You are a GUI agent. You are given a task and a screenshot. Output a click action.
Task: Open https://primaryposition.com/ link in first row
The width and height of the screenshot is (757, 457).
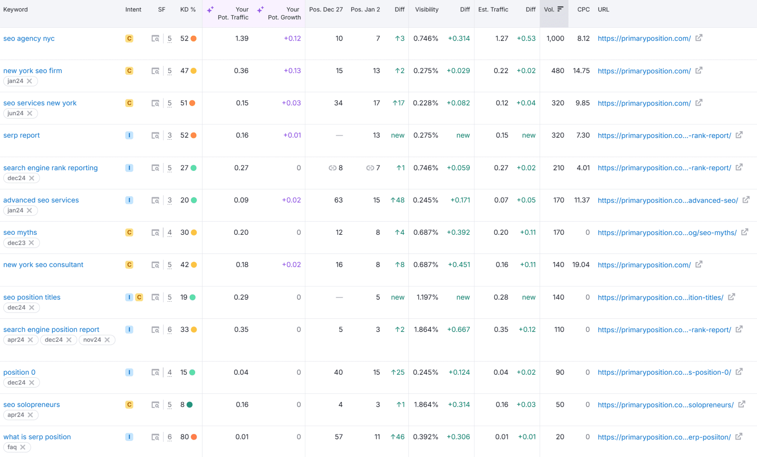[643, 38]
